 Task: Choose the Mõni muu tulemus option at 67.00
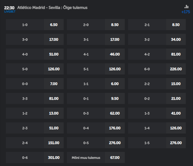pos(96,157)
